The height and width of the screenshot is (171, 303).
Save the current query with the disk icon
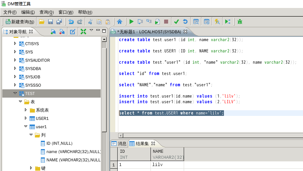tap(50, 22)
